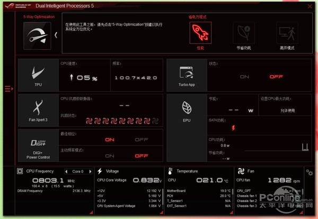Switch to previous CPU core
Image resolution: width=318 pixels, height=219 pixels.
click(66, 171)
